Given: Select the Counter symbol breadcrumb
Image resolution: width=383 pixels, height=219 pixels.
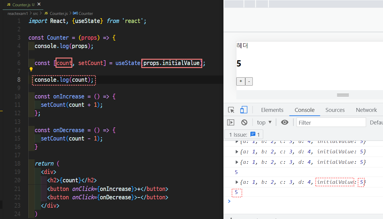Looking at the screenshot, I should tap(83, 13).
